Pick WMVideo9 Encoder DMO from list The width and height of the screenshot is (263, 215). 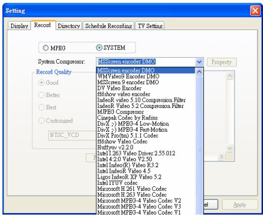(146, 76)
